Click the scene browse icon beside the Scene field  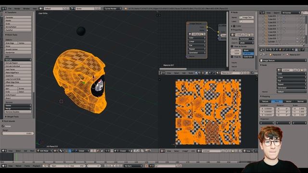coord(73,9)
